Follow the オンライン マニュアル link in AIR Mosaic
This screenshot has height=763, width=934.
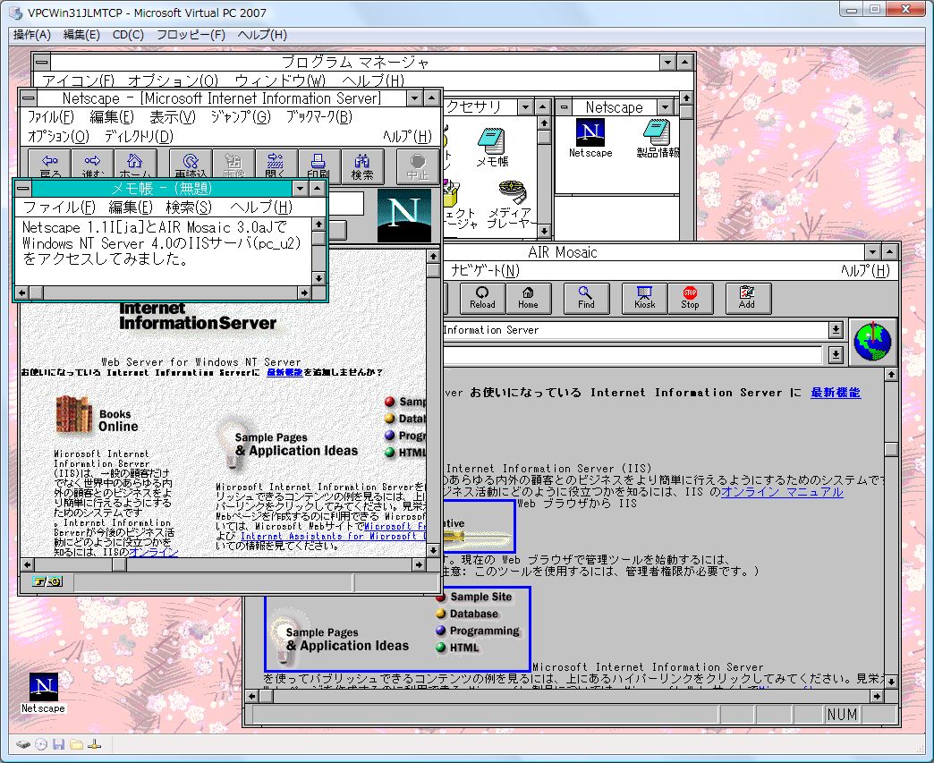pos(782,492)
